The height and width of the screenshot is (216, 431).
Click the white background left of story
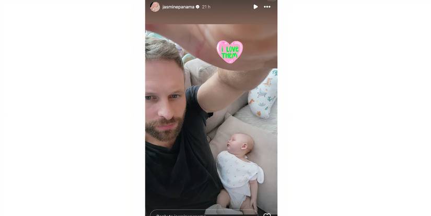tap(73, 108)
